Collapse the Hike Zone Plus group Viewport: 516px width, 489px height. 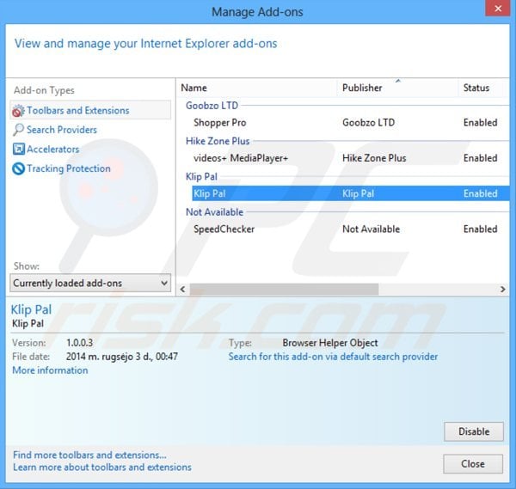click(218, 141)
